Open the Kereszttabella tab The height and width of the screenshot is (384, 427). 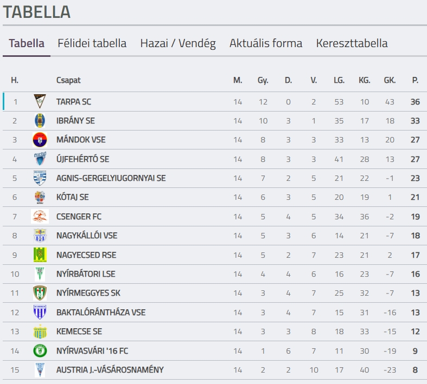click(x=352, y=43)
